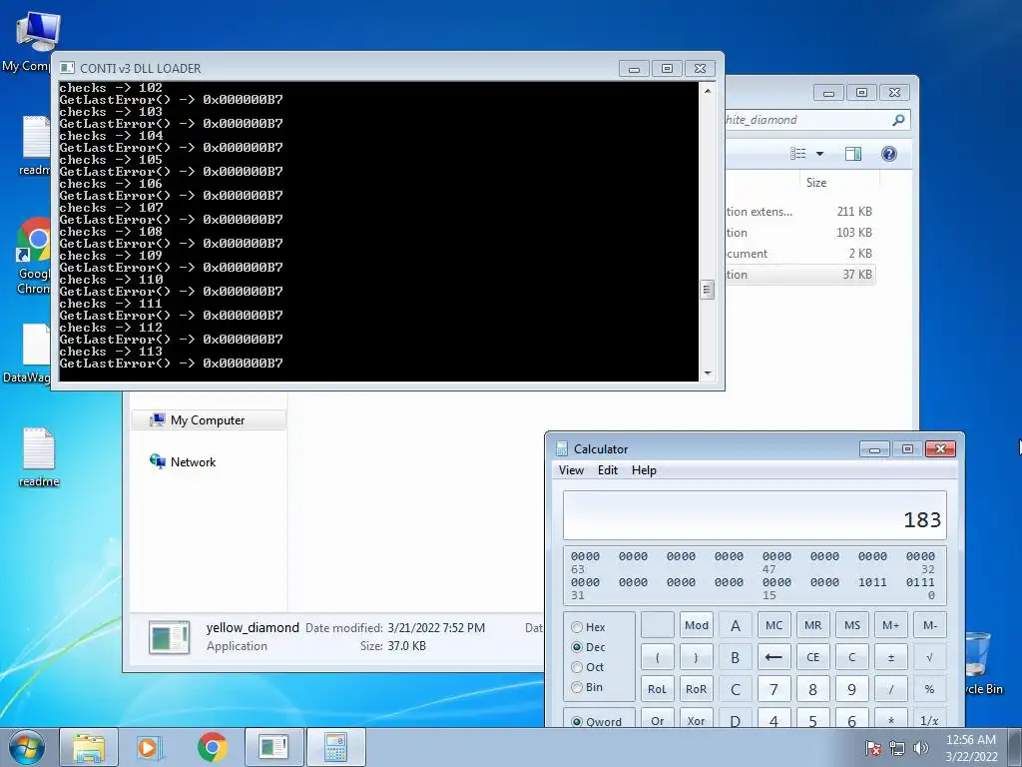Toggle the Explorer preview pane icon
The image size is (1022, 767).
coord(852,153)
